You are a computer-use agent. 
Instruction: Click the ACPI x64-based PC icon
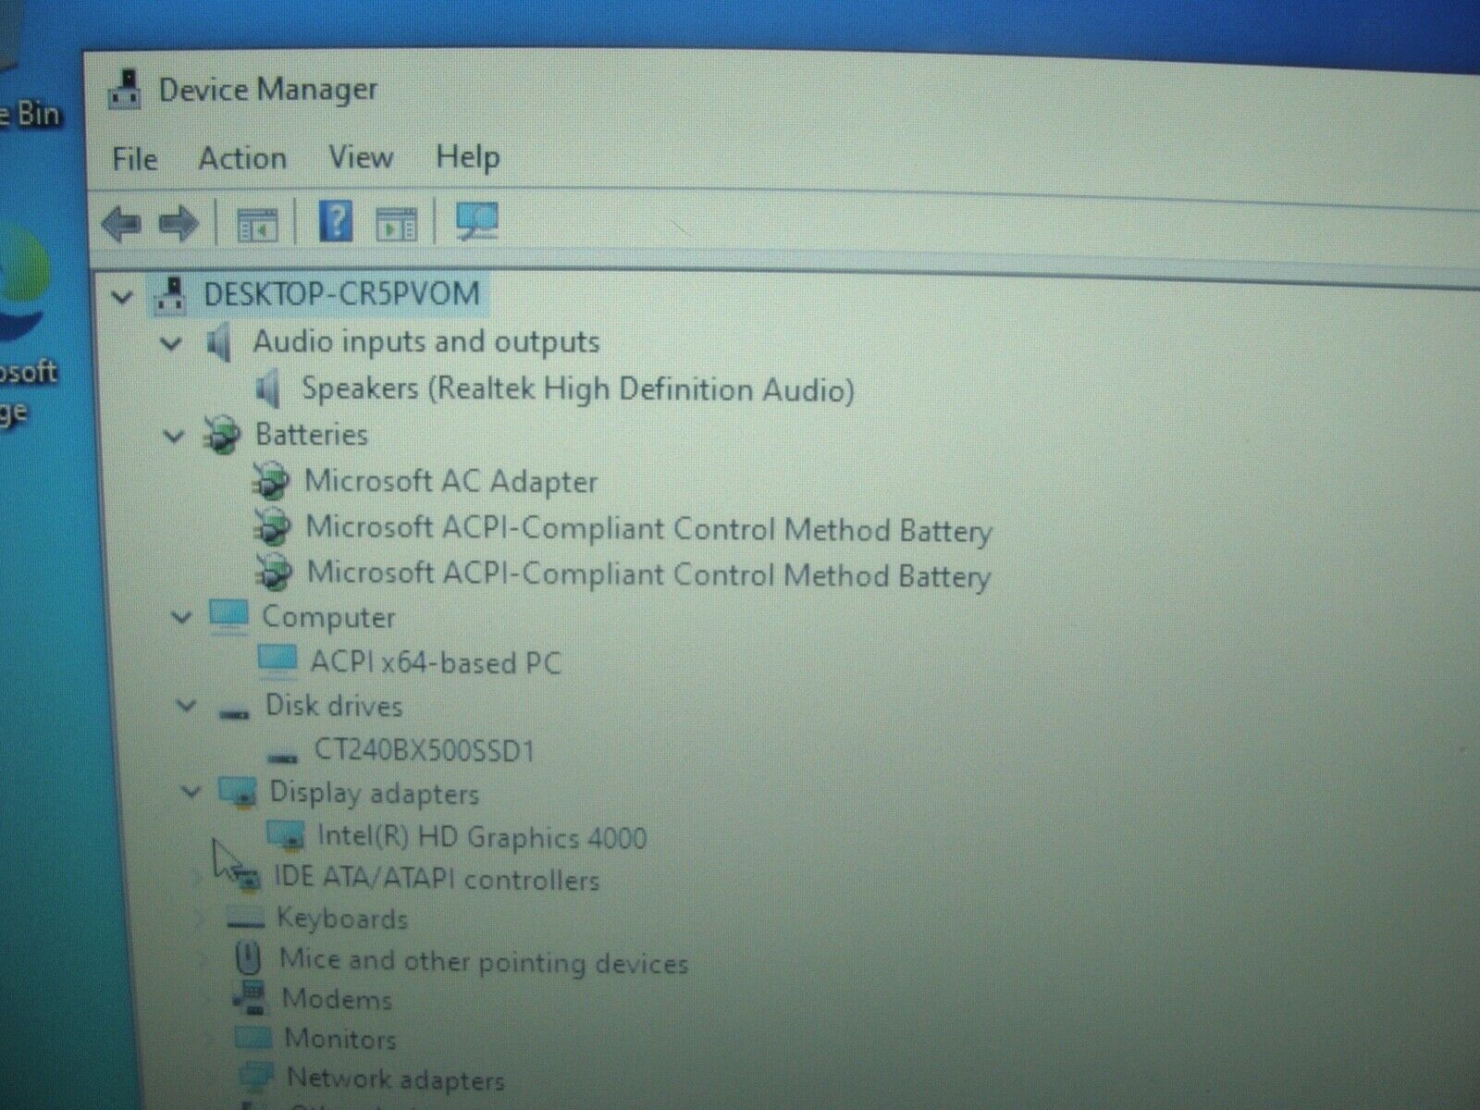pyautogui.click(x=277, y=661)
